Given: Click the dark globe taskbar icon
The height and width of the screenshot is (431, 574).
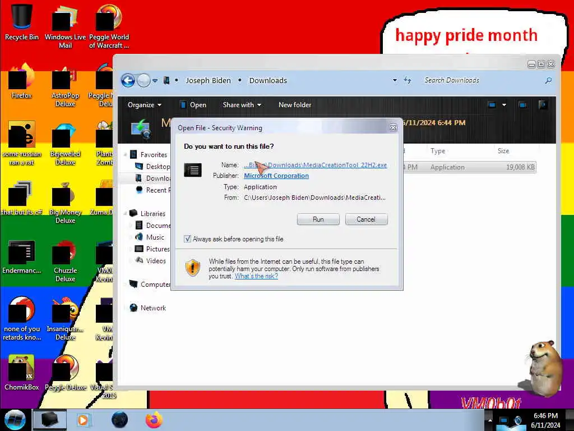Looking at the screenshot, I should coord(120,420).
